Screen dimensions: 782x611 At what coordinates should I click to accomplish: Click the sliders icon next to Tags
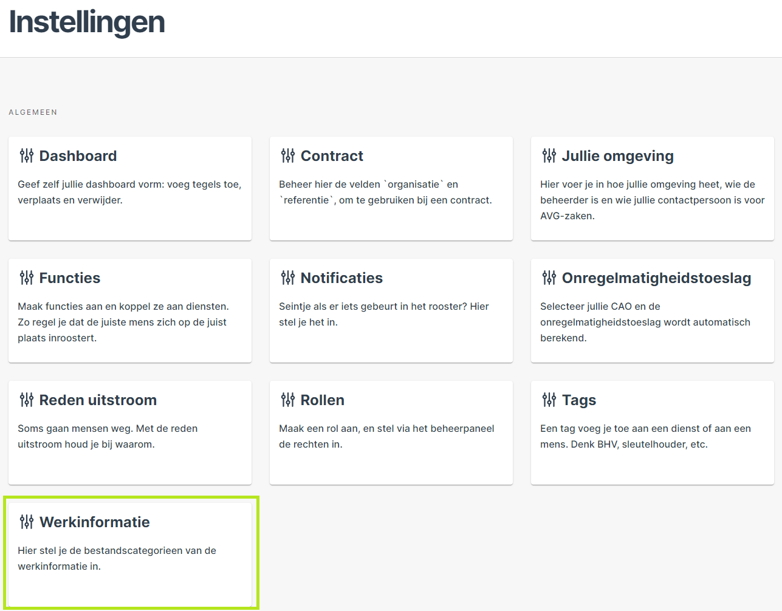tap(549, 400)
